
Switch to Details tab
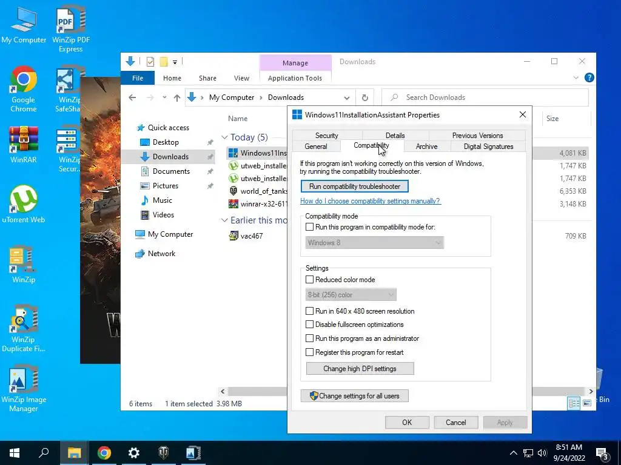pos(395,135)
